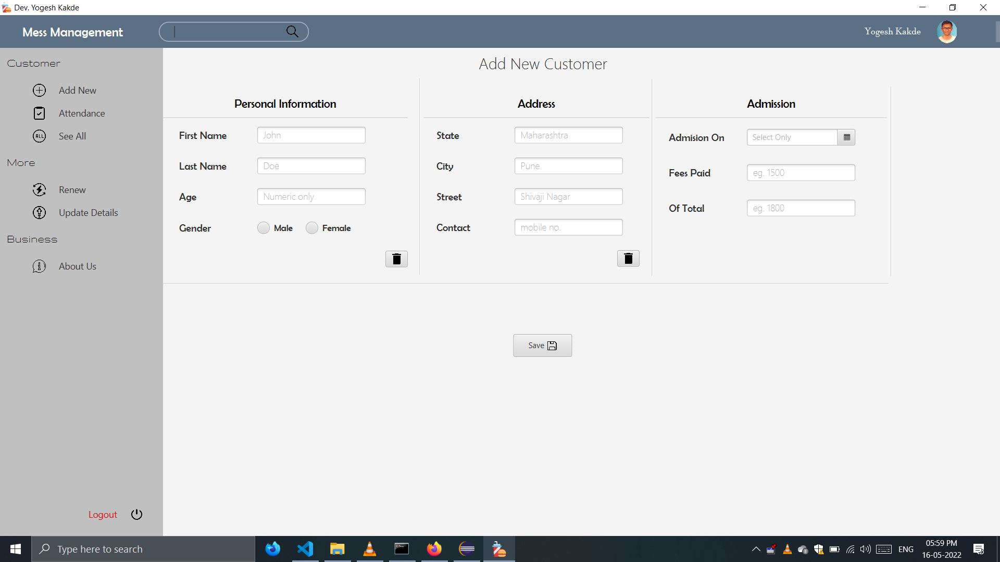Image resolution: width=1000 pixels, height=562 pixels.
Task: Open Update Details via its icon
Action: click(40, 212)
